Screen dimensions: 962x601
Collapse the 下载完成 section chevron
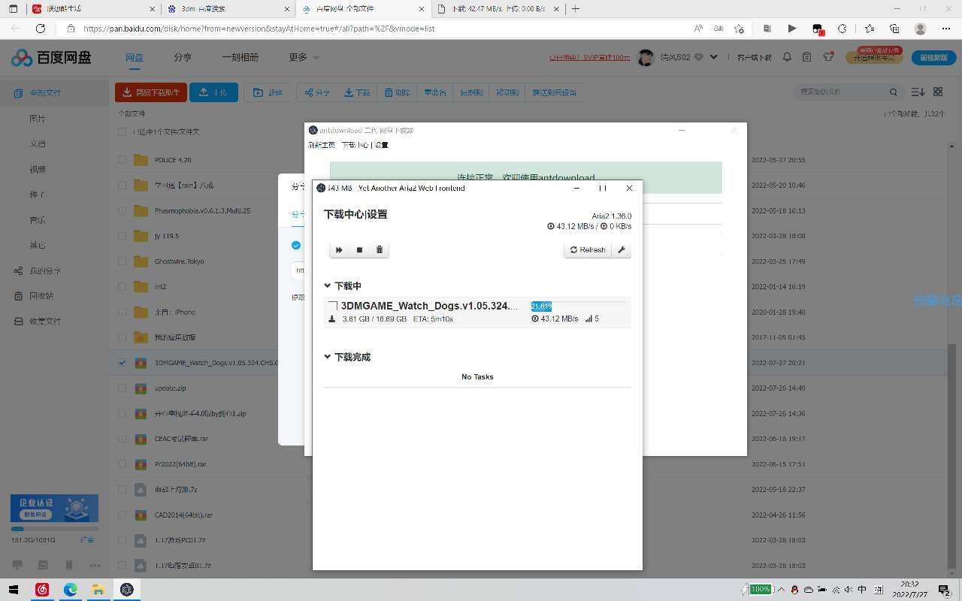[x=328, y=357]
